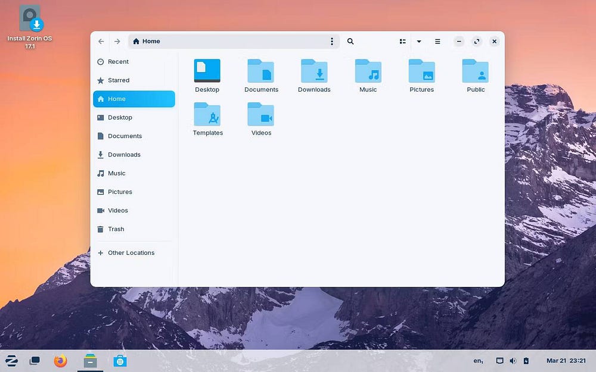Click Other Locations in the sidebar

point(131,252)
